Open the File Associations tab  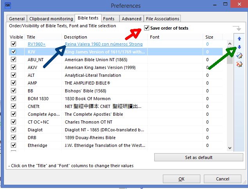(x=162, y=19)
